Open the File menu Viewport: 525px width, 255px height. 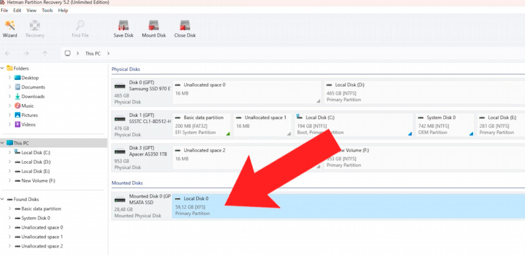[x=4, y=10]
